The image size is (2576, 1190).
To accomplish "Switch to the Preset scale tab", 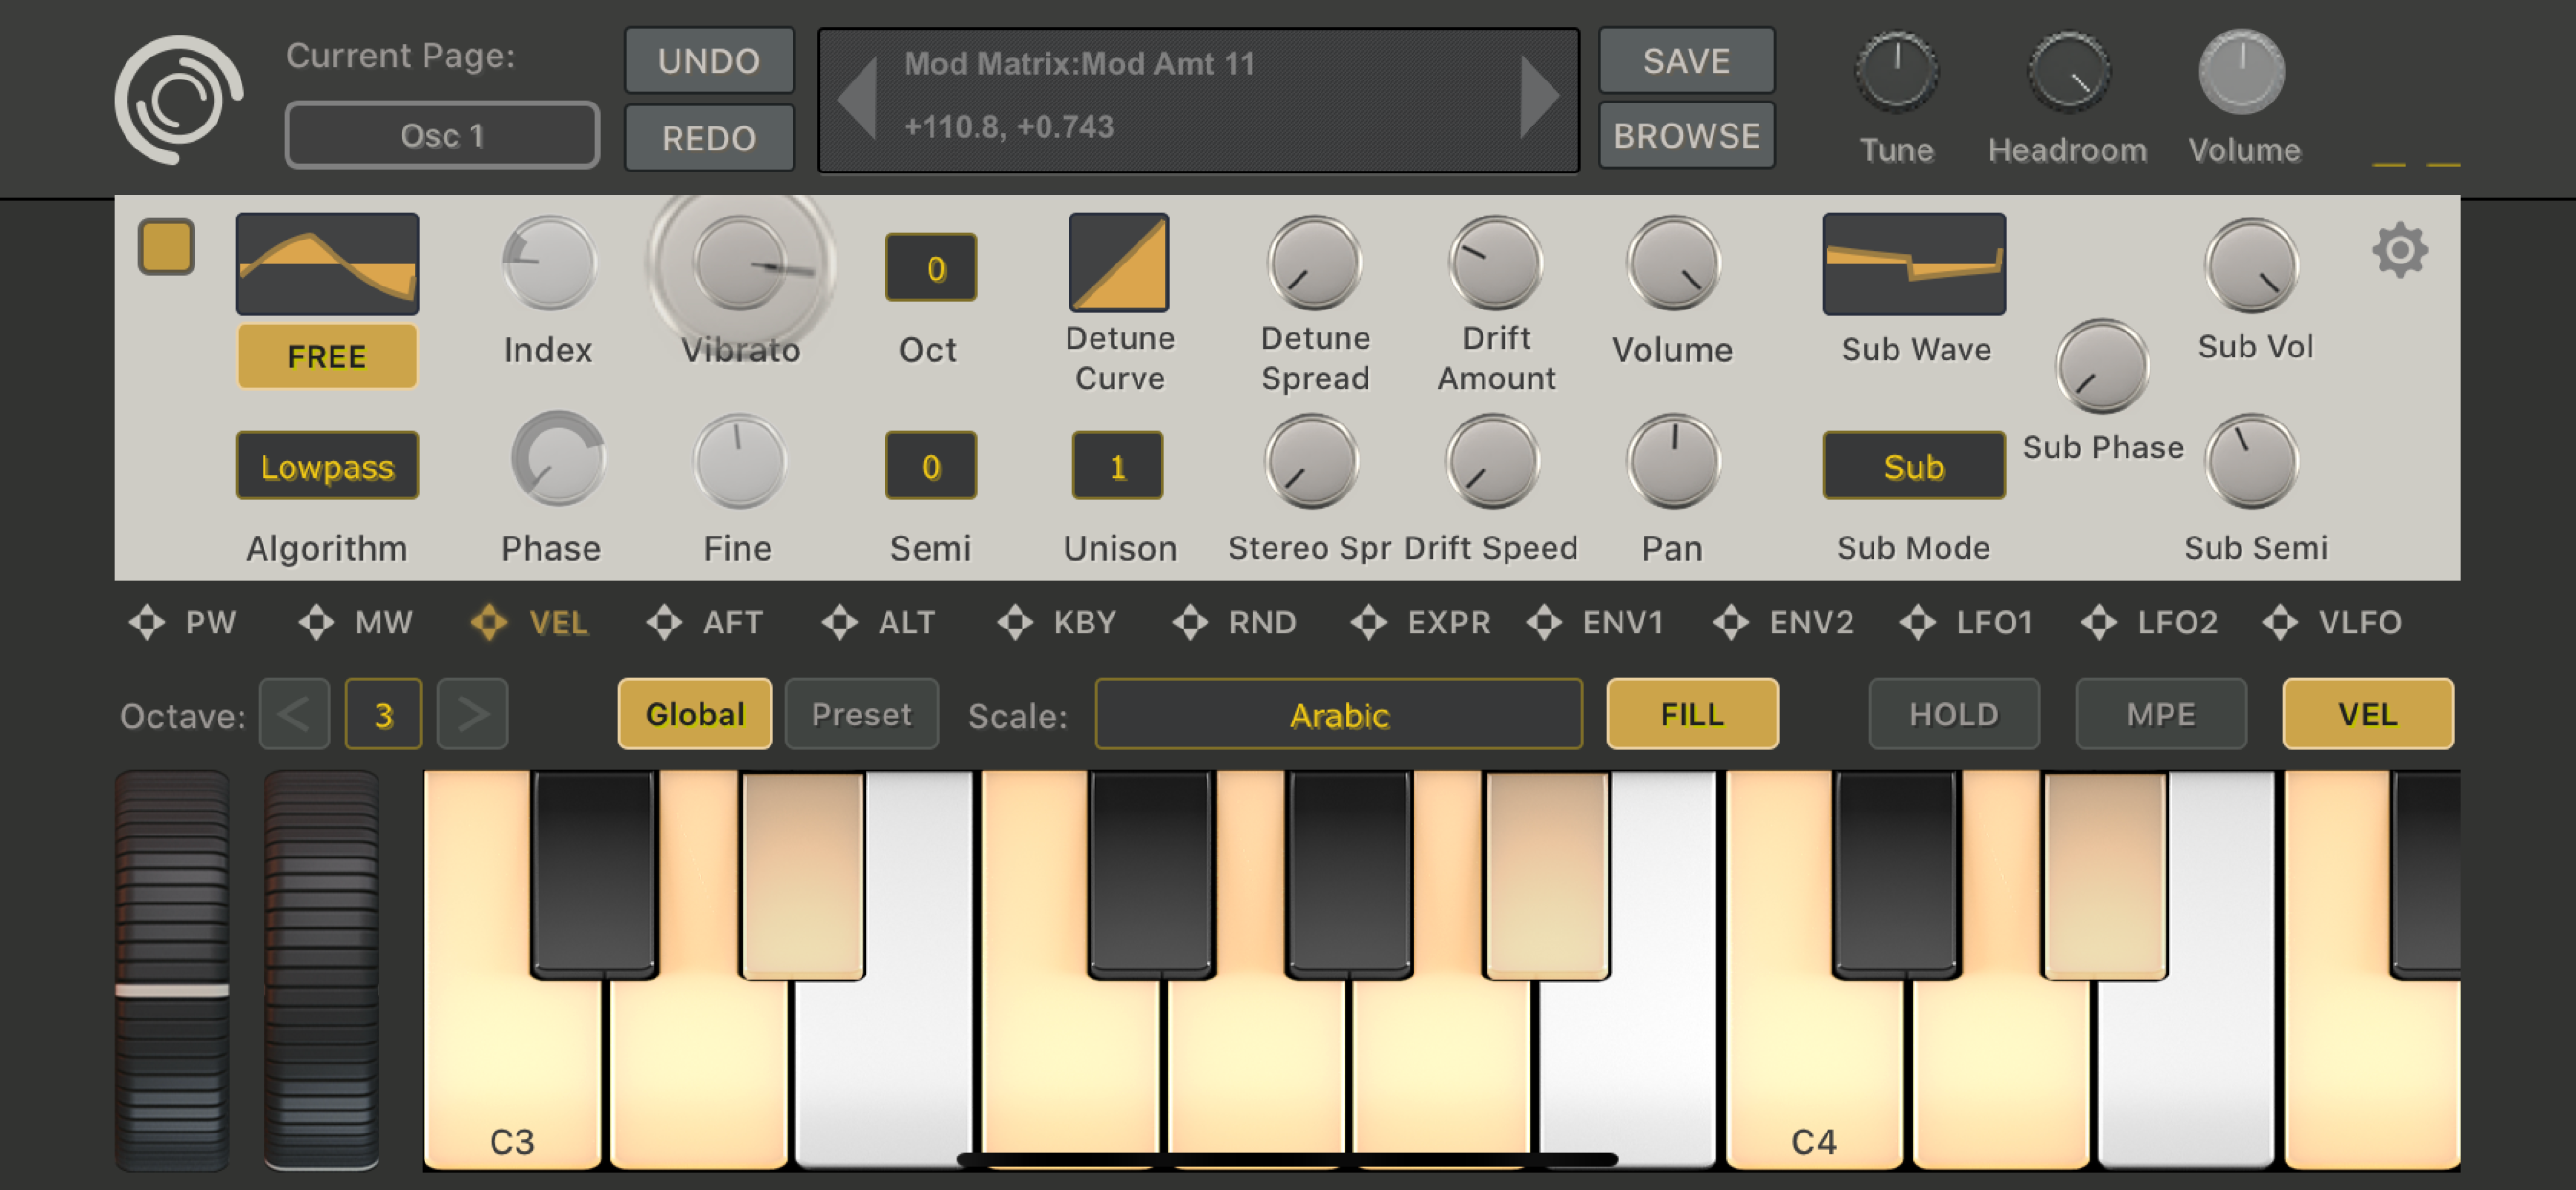I will 861,714.
